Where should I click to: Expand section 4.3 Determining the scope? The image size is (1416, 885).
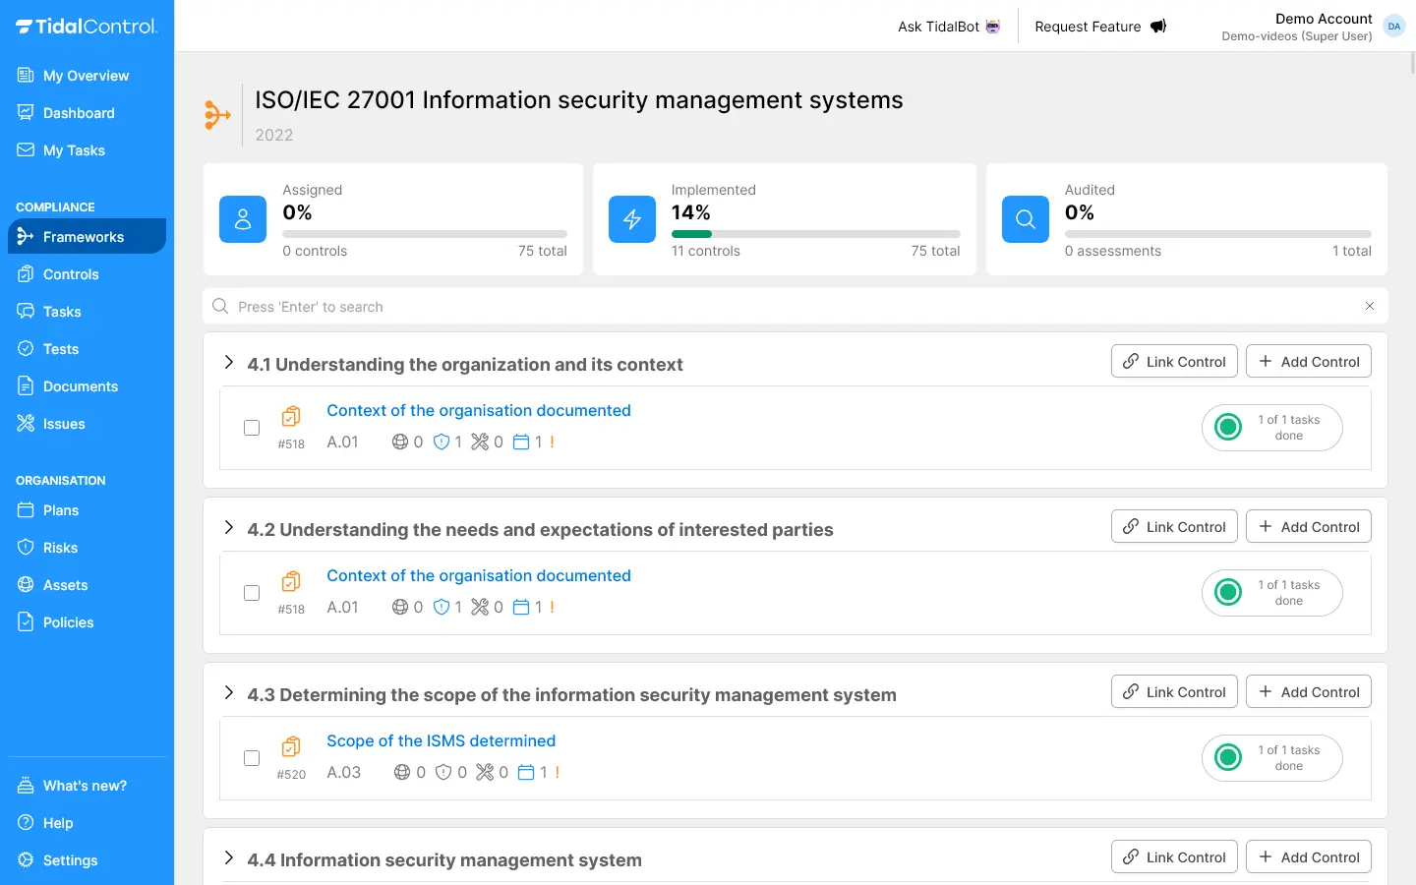pos(229,693)
